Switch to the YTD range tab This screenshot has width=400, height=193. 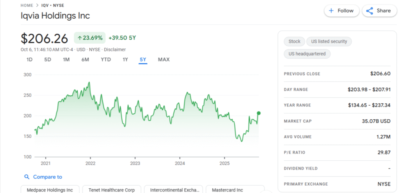tap(106, 60)
